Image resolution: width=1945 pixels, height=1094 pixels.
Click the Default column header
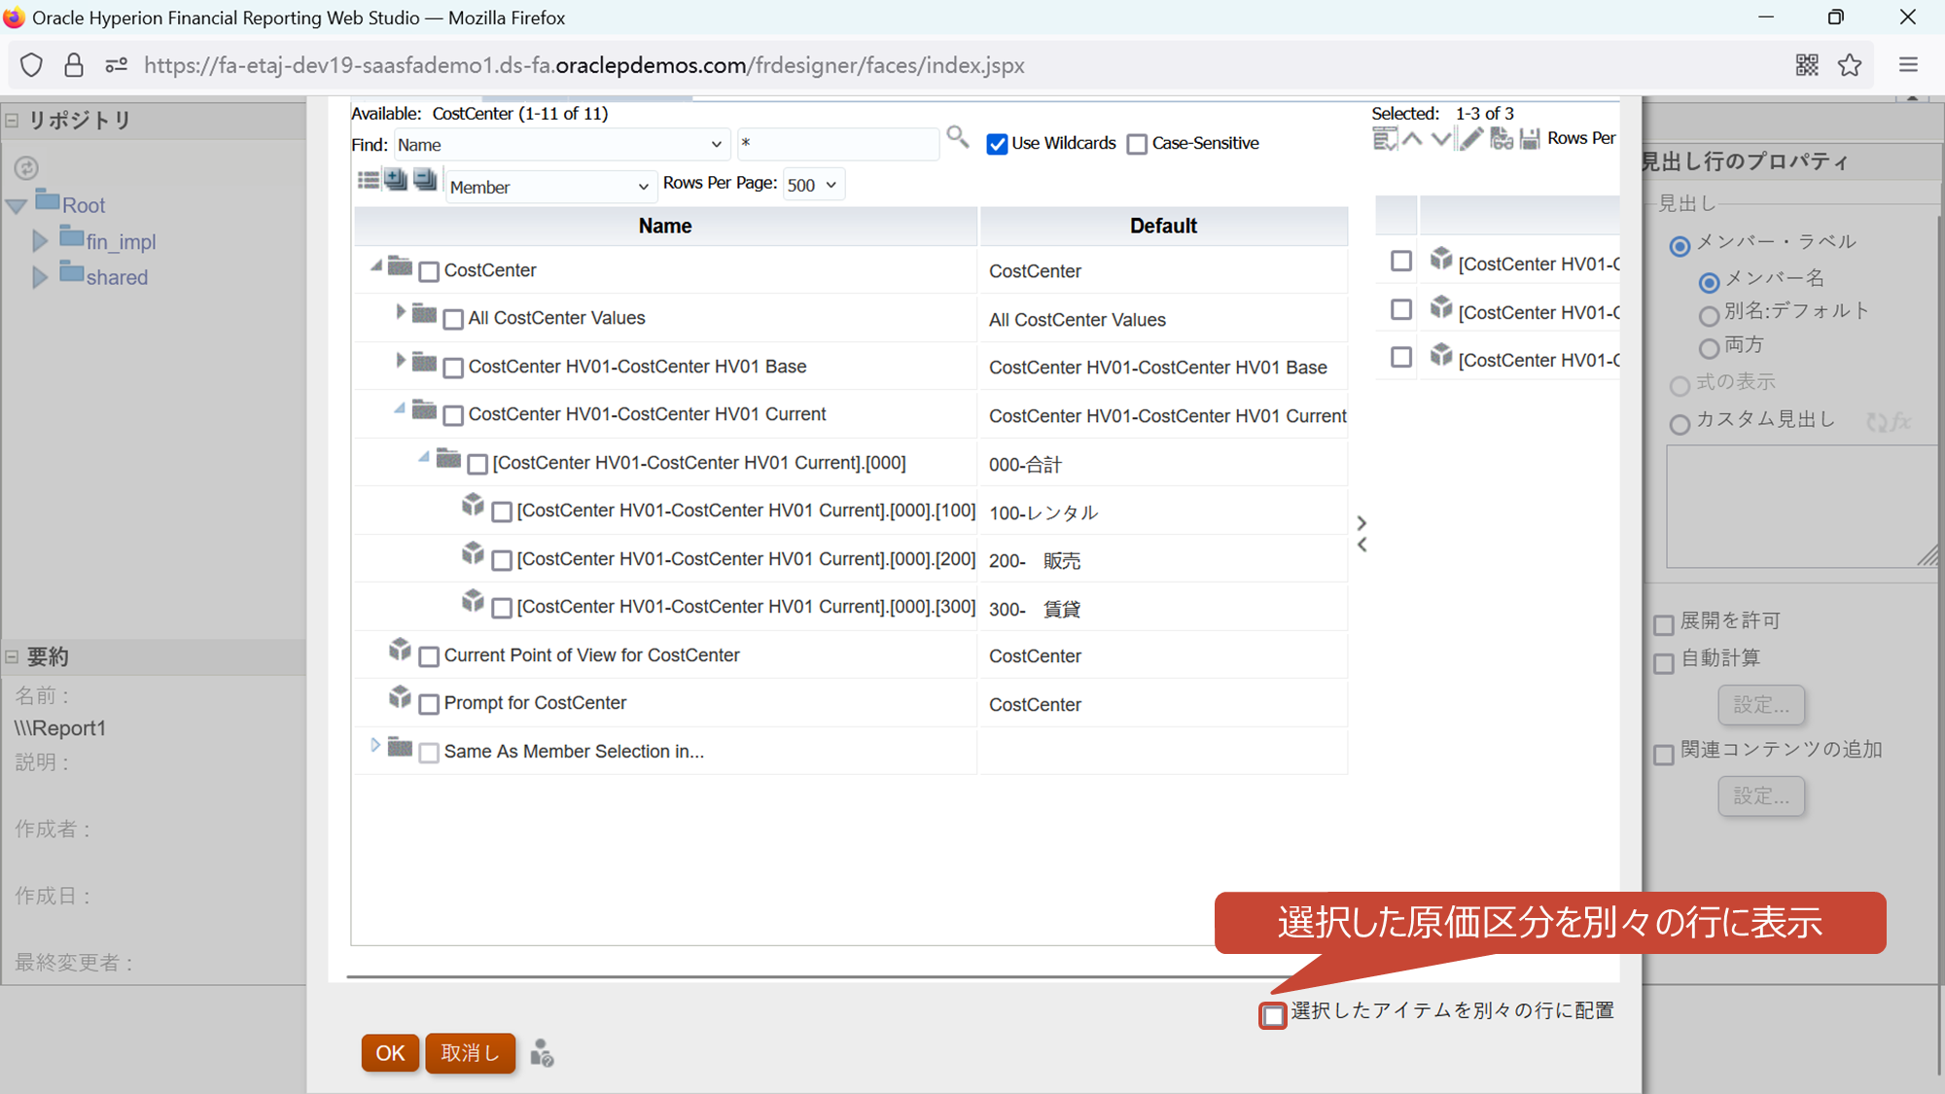[x=1162, y=226]
